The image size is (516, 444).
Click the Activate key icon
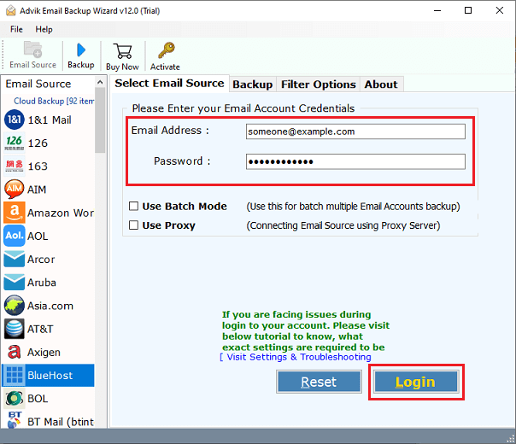[x=166, y=50]
